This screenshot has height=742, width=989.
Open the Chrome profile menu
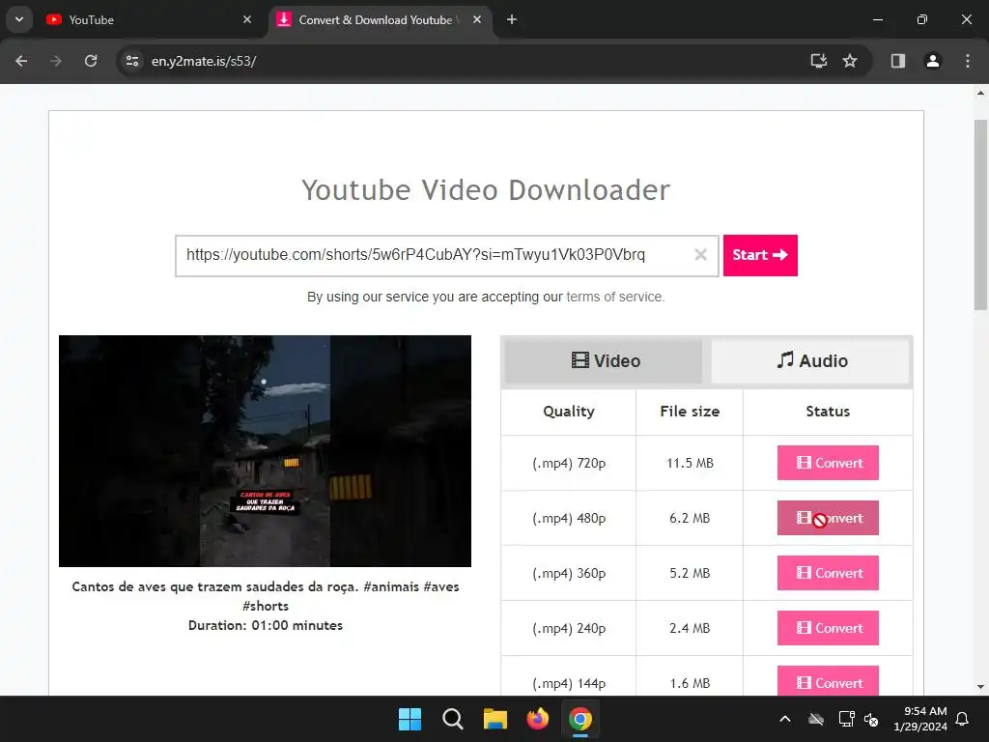[x=933, y=61]
